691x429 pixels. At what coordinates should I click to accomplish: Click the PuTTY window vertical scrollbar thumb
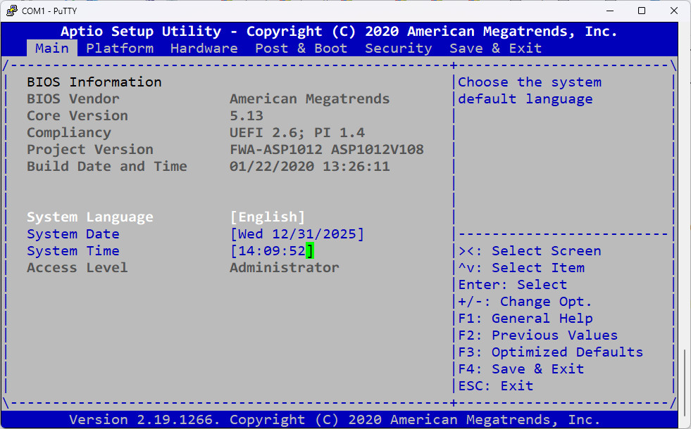click(x=685, y=382)
